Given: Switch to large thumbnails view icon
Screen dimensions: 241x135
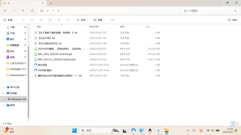Looking at the screenshot, I should [x=237, y=124].
